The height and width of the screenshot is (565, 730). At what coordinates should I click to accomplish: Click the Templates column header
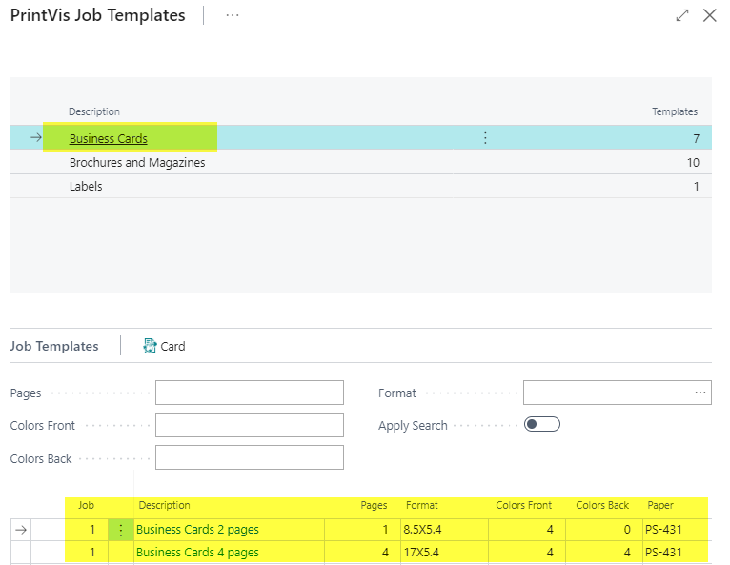point(675,111)
